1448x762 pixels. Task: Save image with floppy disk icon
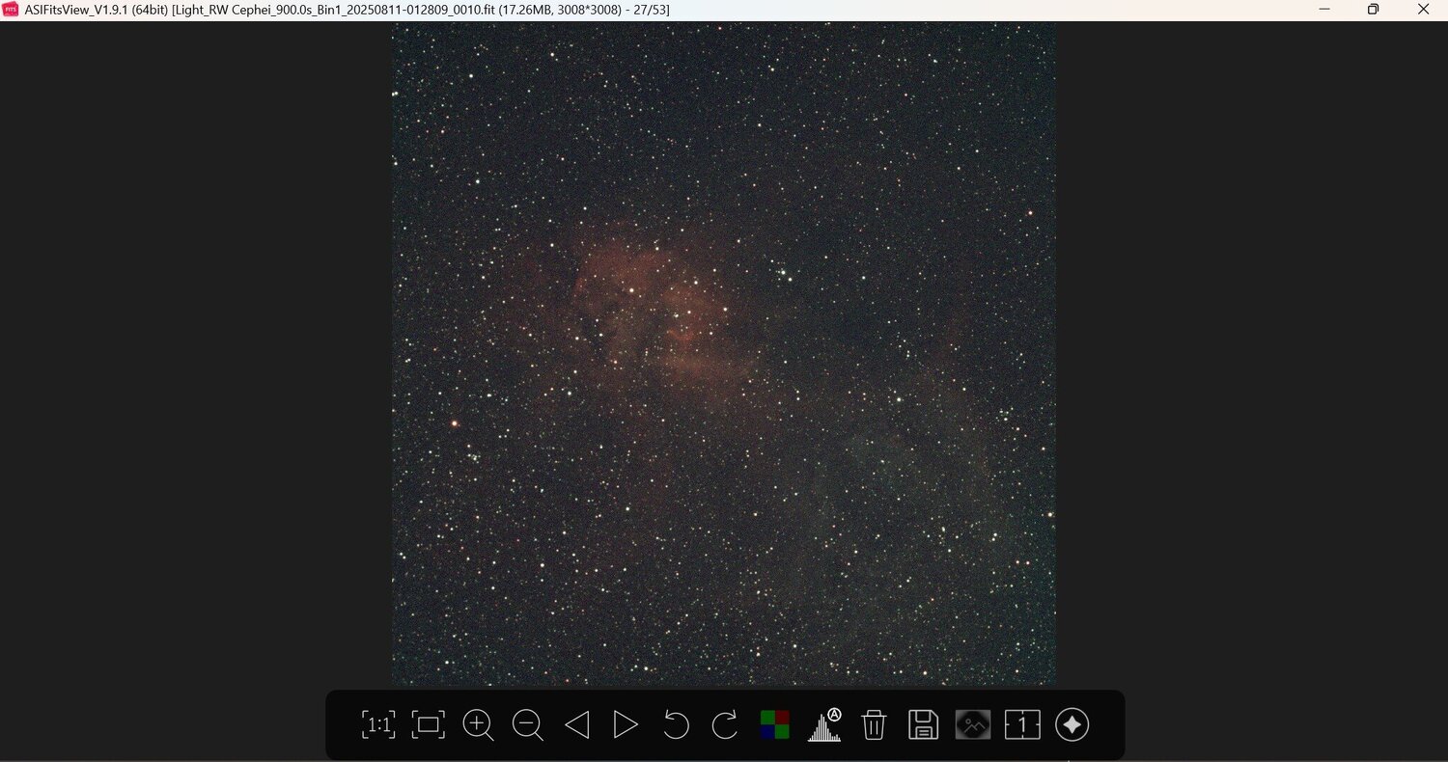point(924,724)
